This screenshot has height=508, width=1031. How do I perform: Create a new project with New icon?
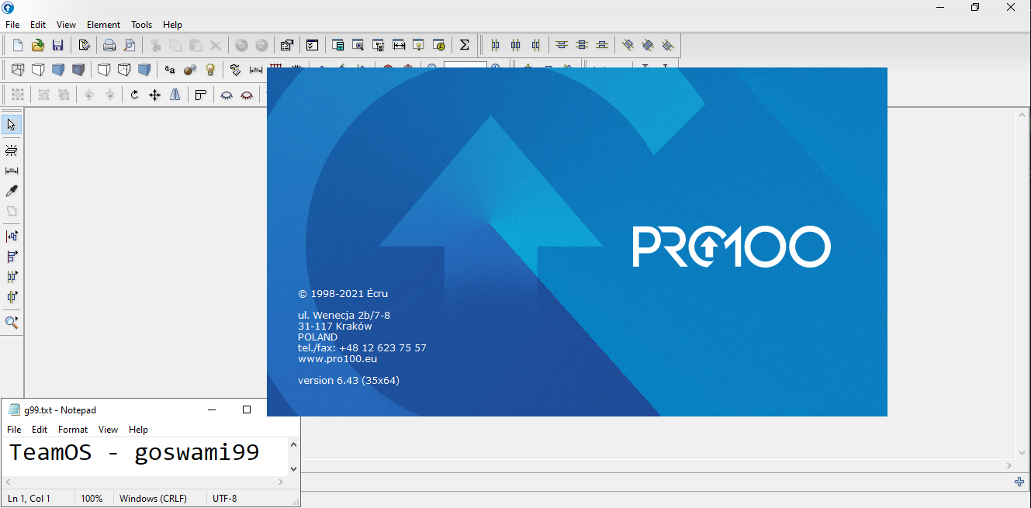[x=18, y=45]
